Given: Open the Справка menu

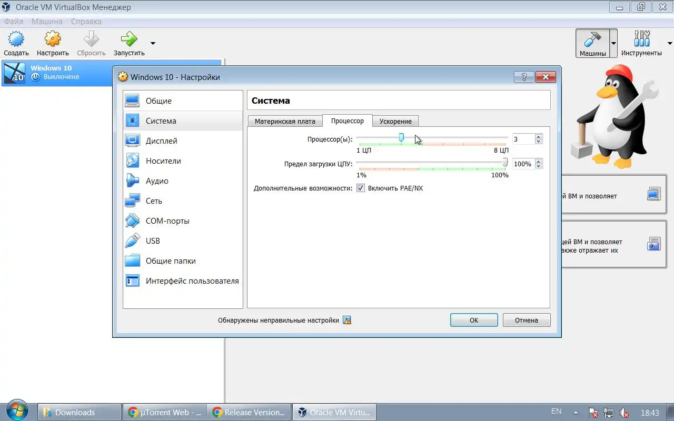Looking at the screenshot, I should point(86,22).
